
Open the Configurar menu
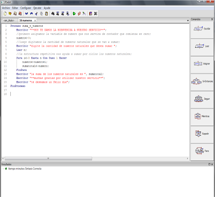click(x=26, y=8)
